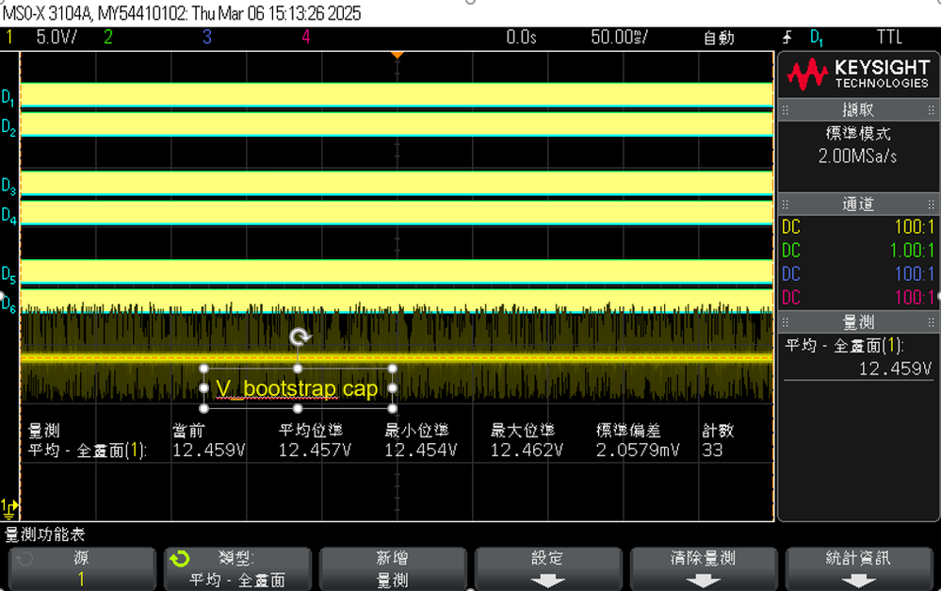Select the 通道 channels panel header
941x591 pixels.
(x=858, y=204)
